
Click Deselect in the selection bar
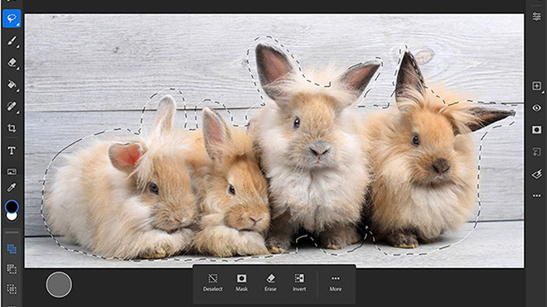coord(213,283)
